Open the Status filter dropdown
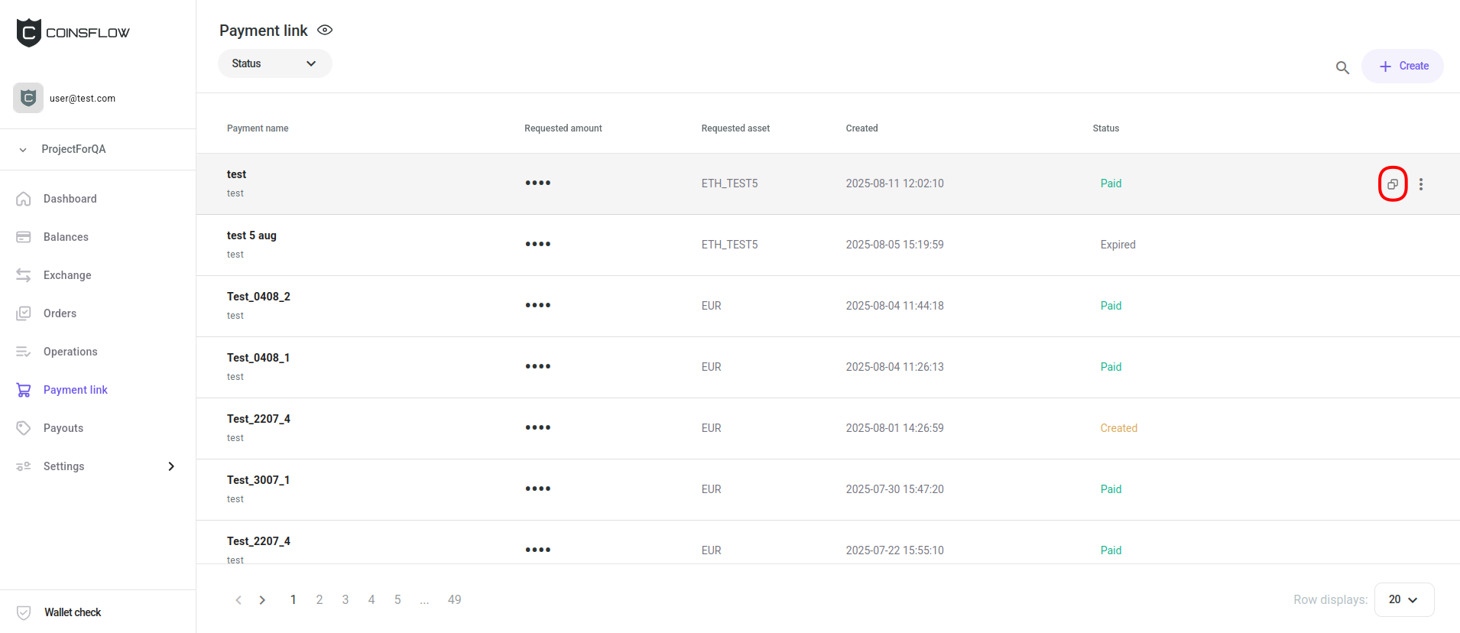The height and width of the screenshot is (633, 1460). [x=274, y=63]
